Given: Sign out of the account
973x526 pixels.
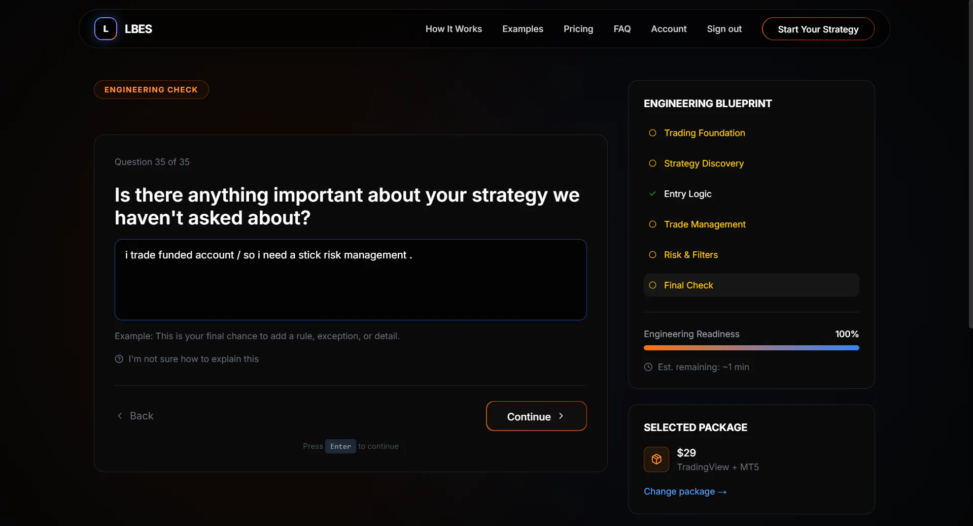Looking at the screenshot, I should pyautogui.click(x=724, y=29).
